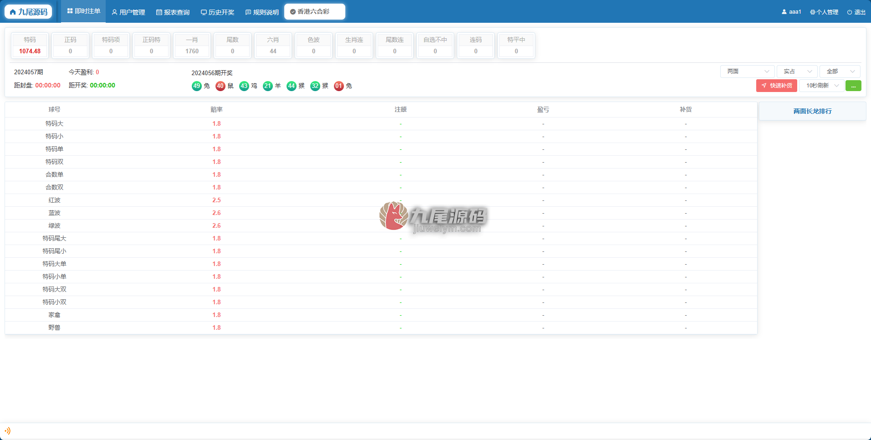The height and width of the screenshot is (440, 871).
Task: View 规则说明 rules page
Action: (262, 12)
